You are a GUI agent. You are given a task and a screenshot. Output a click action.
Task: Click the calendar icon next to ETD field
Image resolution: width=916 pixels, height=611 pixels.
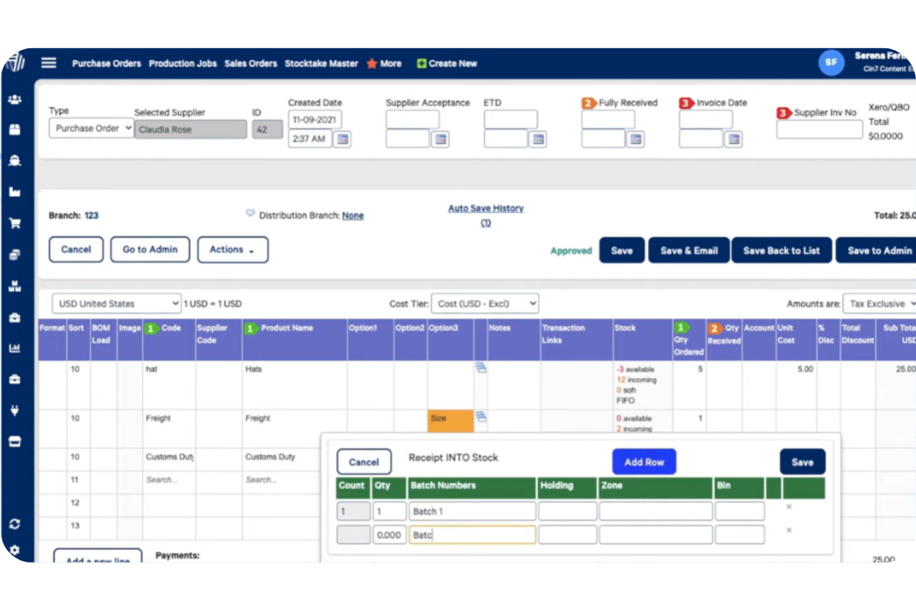click(537, 139)
